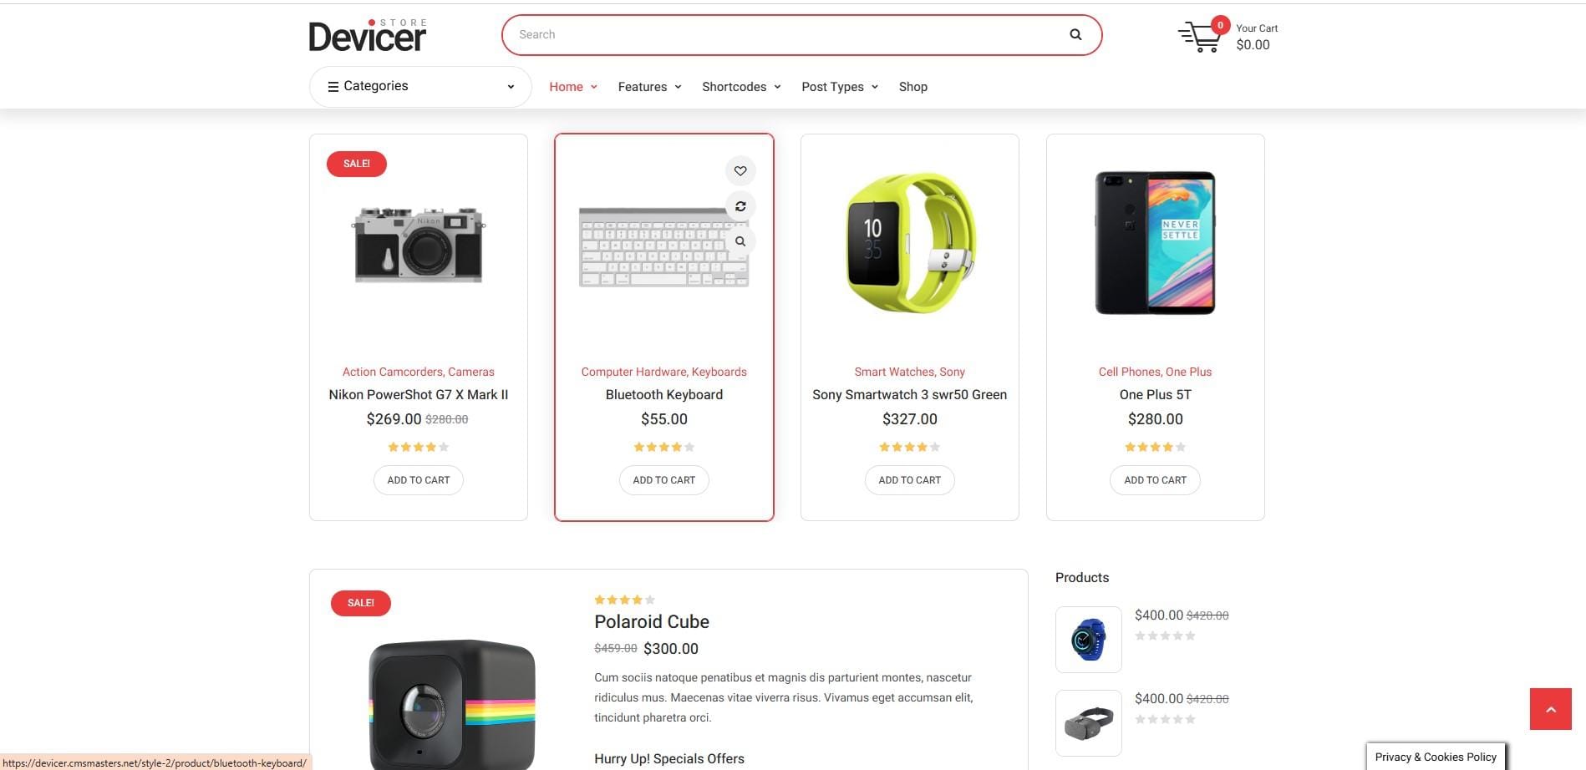The height and width of the screenshot is (770, 1586).
Task: Open the blue smartwatch product thumbnail
Action: (1088, 640)
